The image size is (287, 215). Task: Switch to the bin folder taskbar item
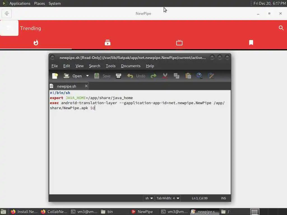point(114,212)
